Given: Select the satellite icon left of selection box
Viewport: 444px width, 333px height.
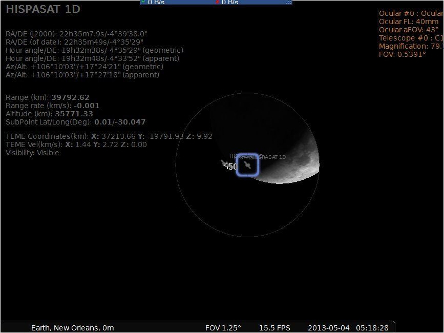Looking at the screenshot, I should pyautogui.click(x=225, y=163).
